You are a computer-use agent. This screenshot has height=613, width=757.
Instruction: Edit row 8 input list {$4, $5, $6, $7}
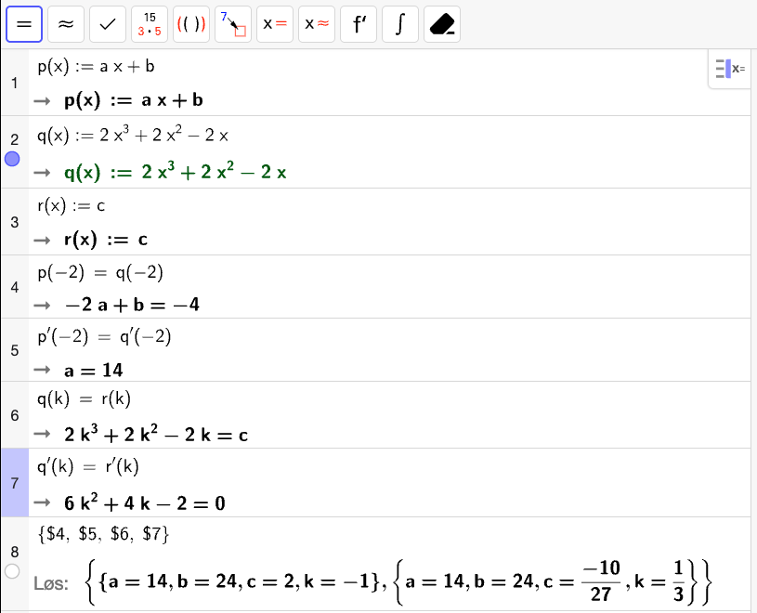[102, 533]
